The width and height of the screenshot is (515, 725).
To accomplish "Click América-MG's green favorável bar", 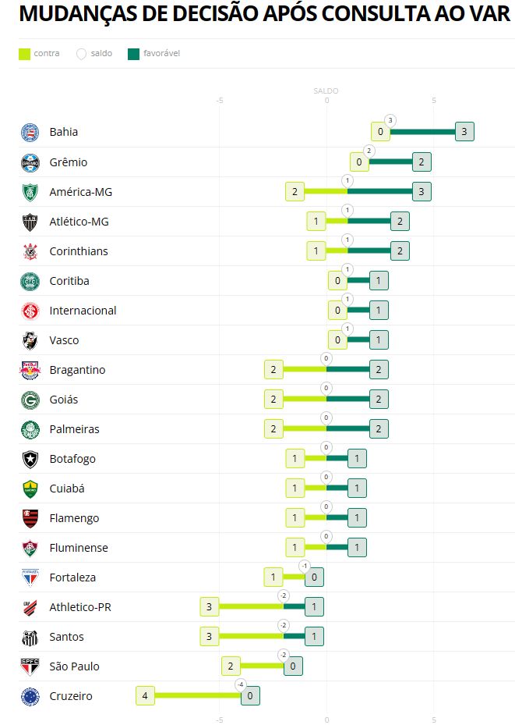I will [379, 191].
